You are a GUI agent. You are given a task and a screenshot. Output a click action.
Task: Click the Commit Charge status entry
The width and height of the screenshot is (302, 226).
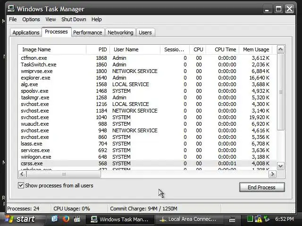tap(165, 209)
